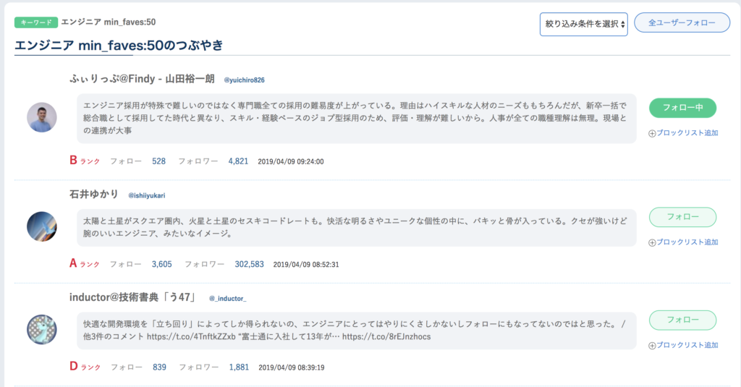
Task: Click the plus icon beside ishiiyukari's blocklist link
Action: pyautogui.click(x=651, y=242)
